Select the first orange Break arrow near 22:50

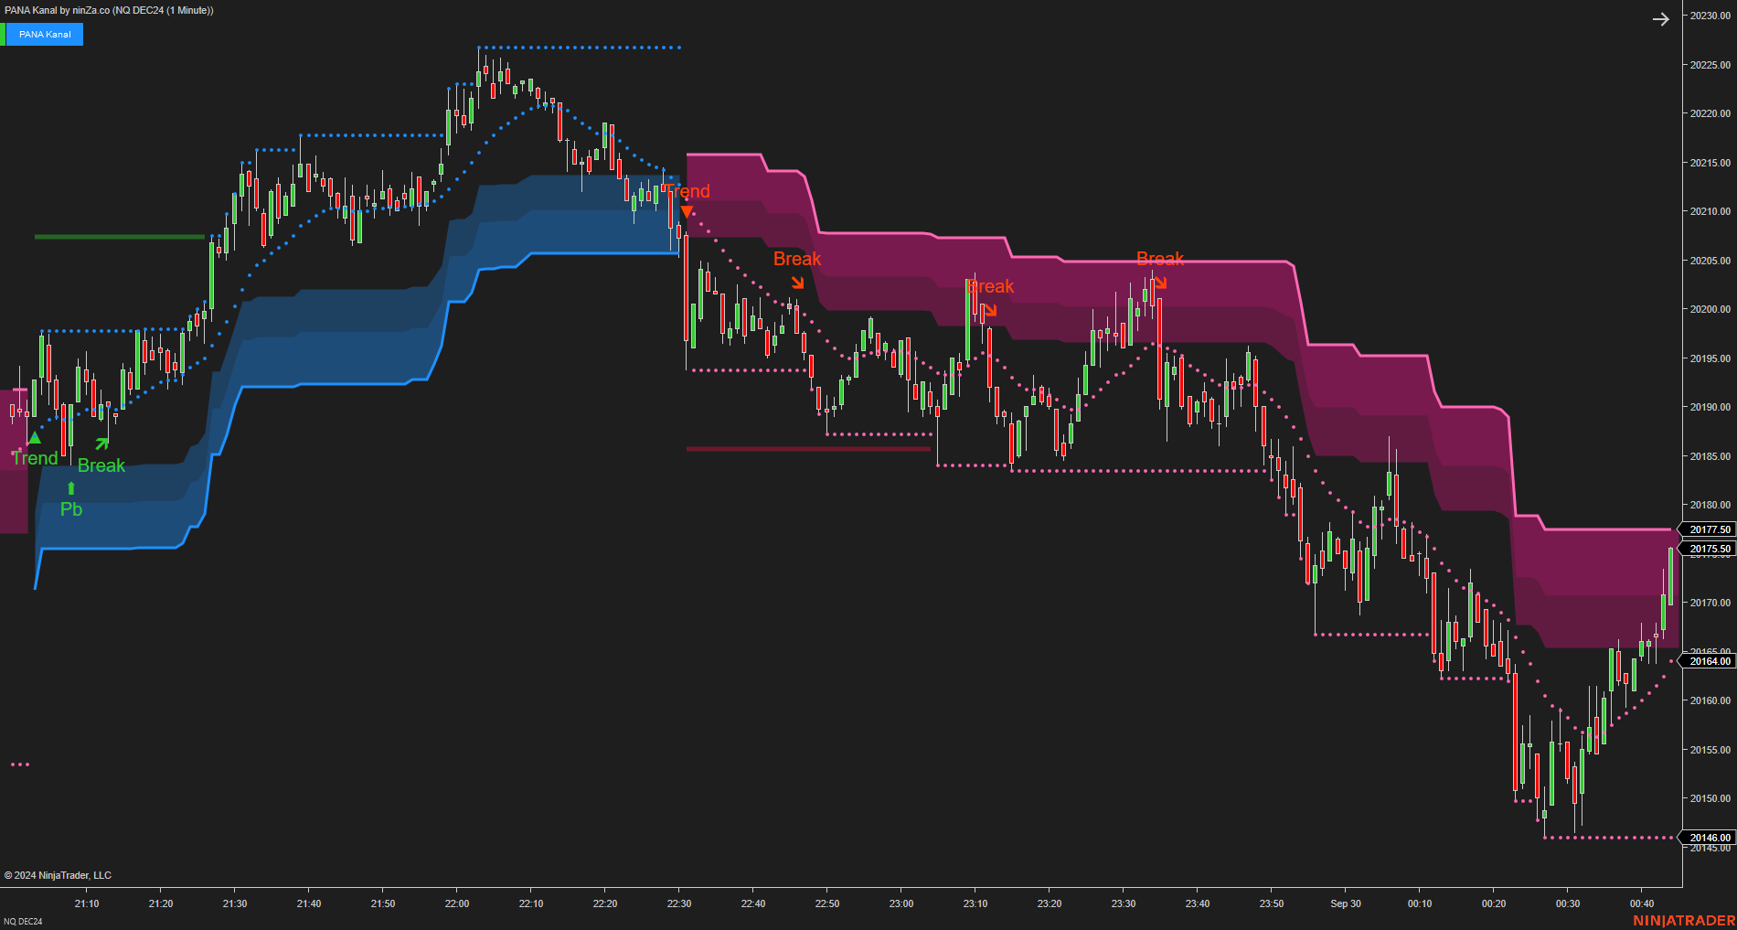[x=799, y=282]
